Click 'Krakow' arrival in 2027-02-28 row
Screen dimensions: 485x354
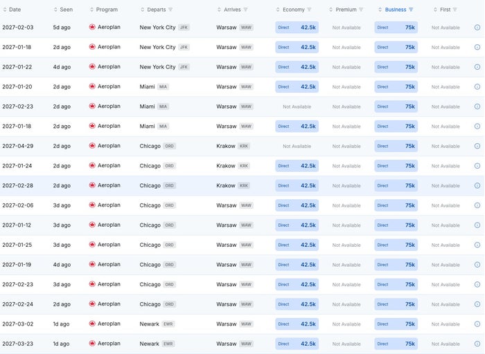[x=226, y=185]
